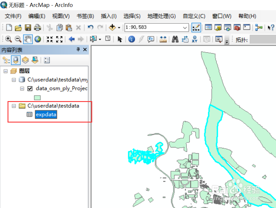Open the 选择(S) menu
The height and width of the screenshot is (208, 276).
pyautogui.click(x=132, y=16)
